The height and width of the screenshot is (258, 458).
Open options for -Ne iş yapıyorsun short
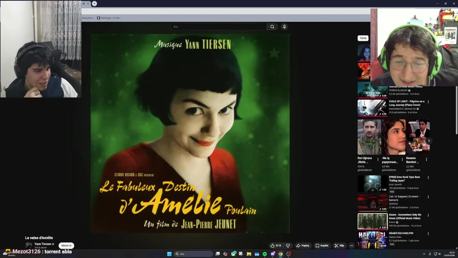(402, 159)
